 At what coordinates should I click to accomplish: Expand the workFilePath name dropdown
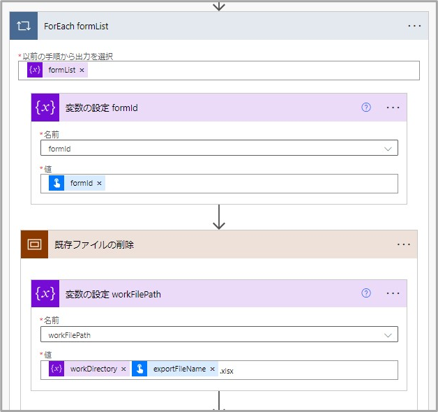point(388,334)
